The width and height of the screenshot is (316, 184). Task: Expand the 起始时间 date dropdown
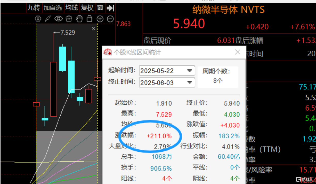click(x=190, y=71)
